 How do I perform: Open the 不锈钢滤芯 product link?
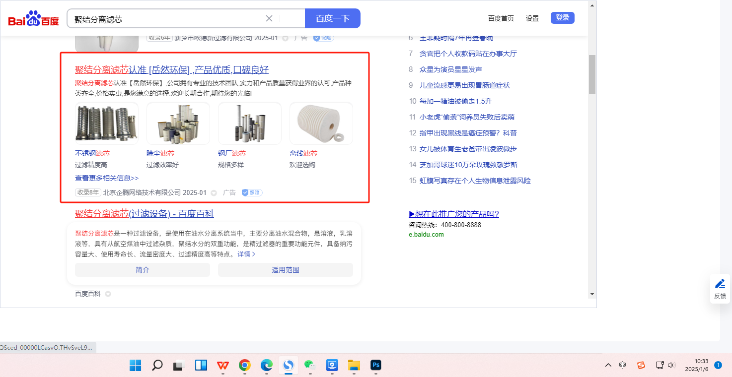[x=92, y=153]
